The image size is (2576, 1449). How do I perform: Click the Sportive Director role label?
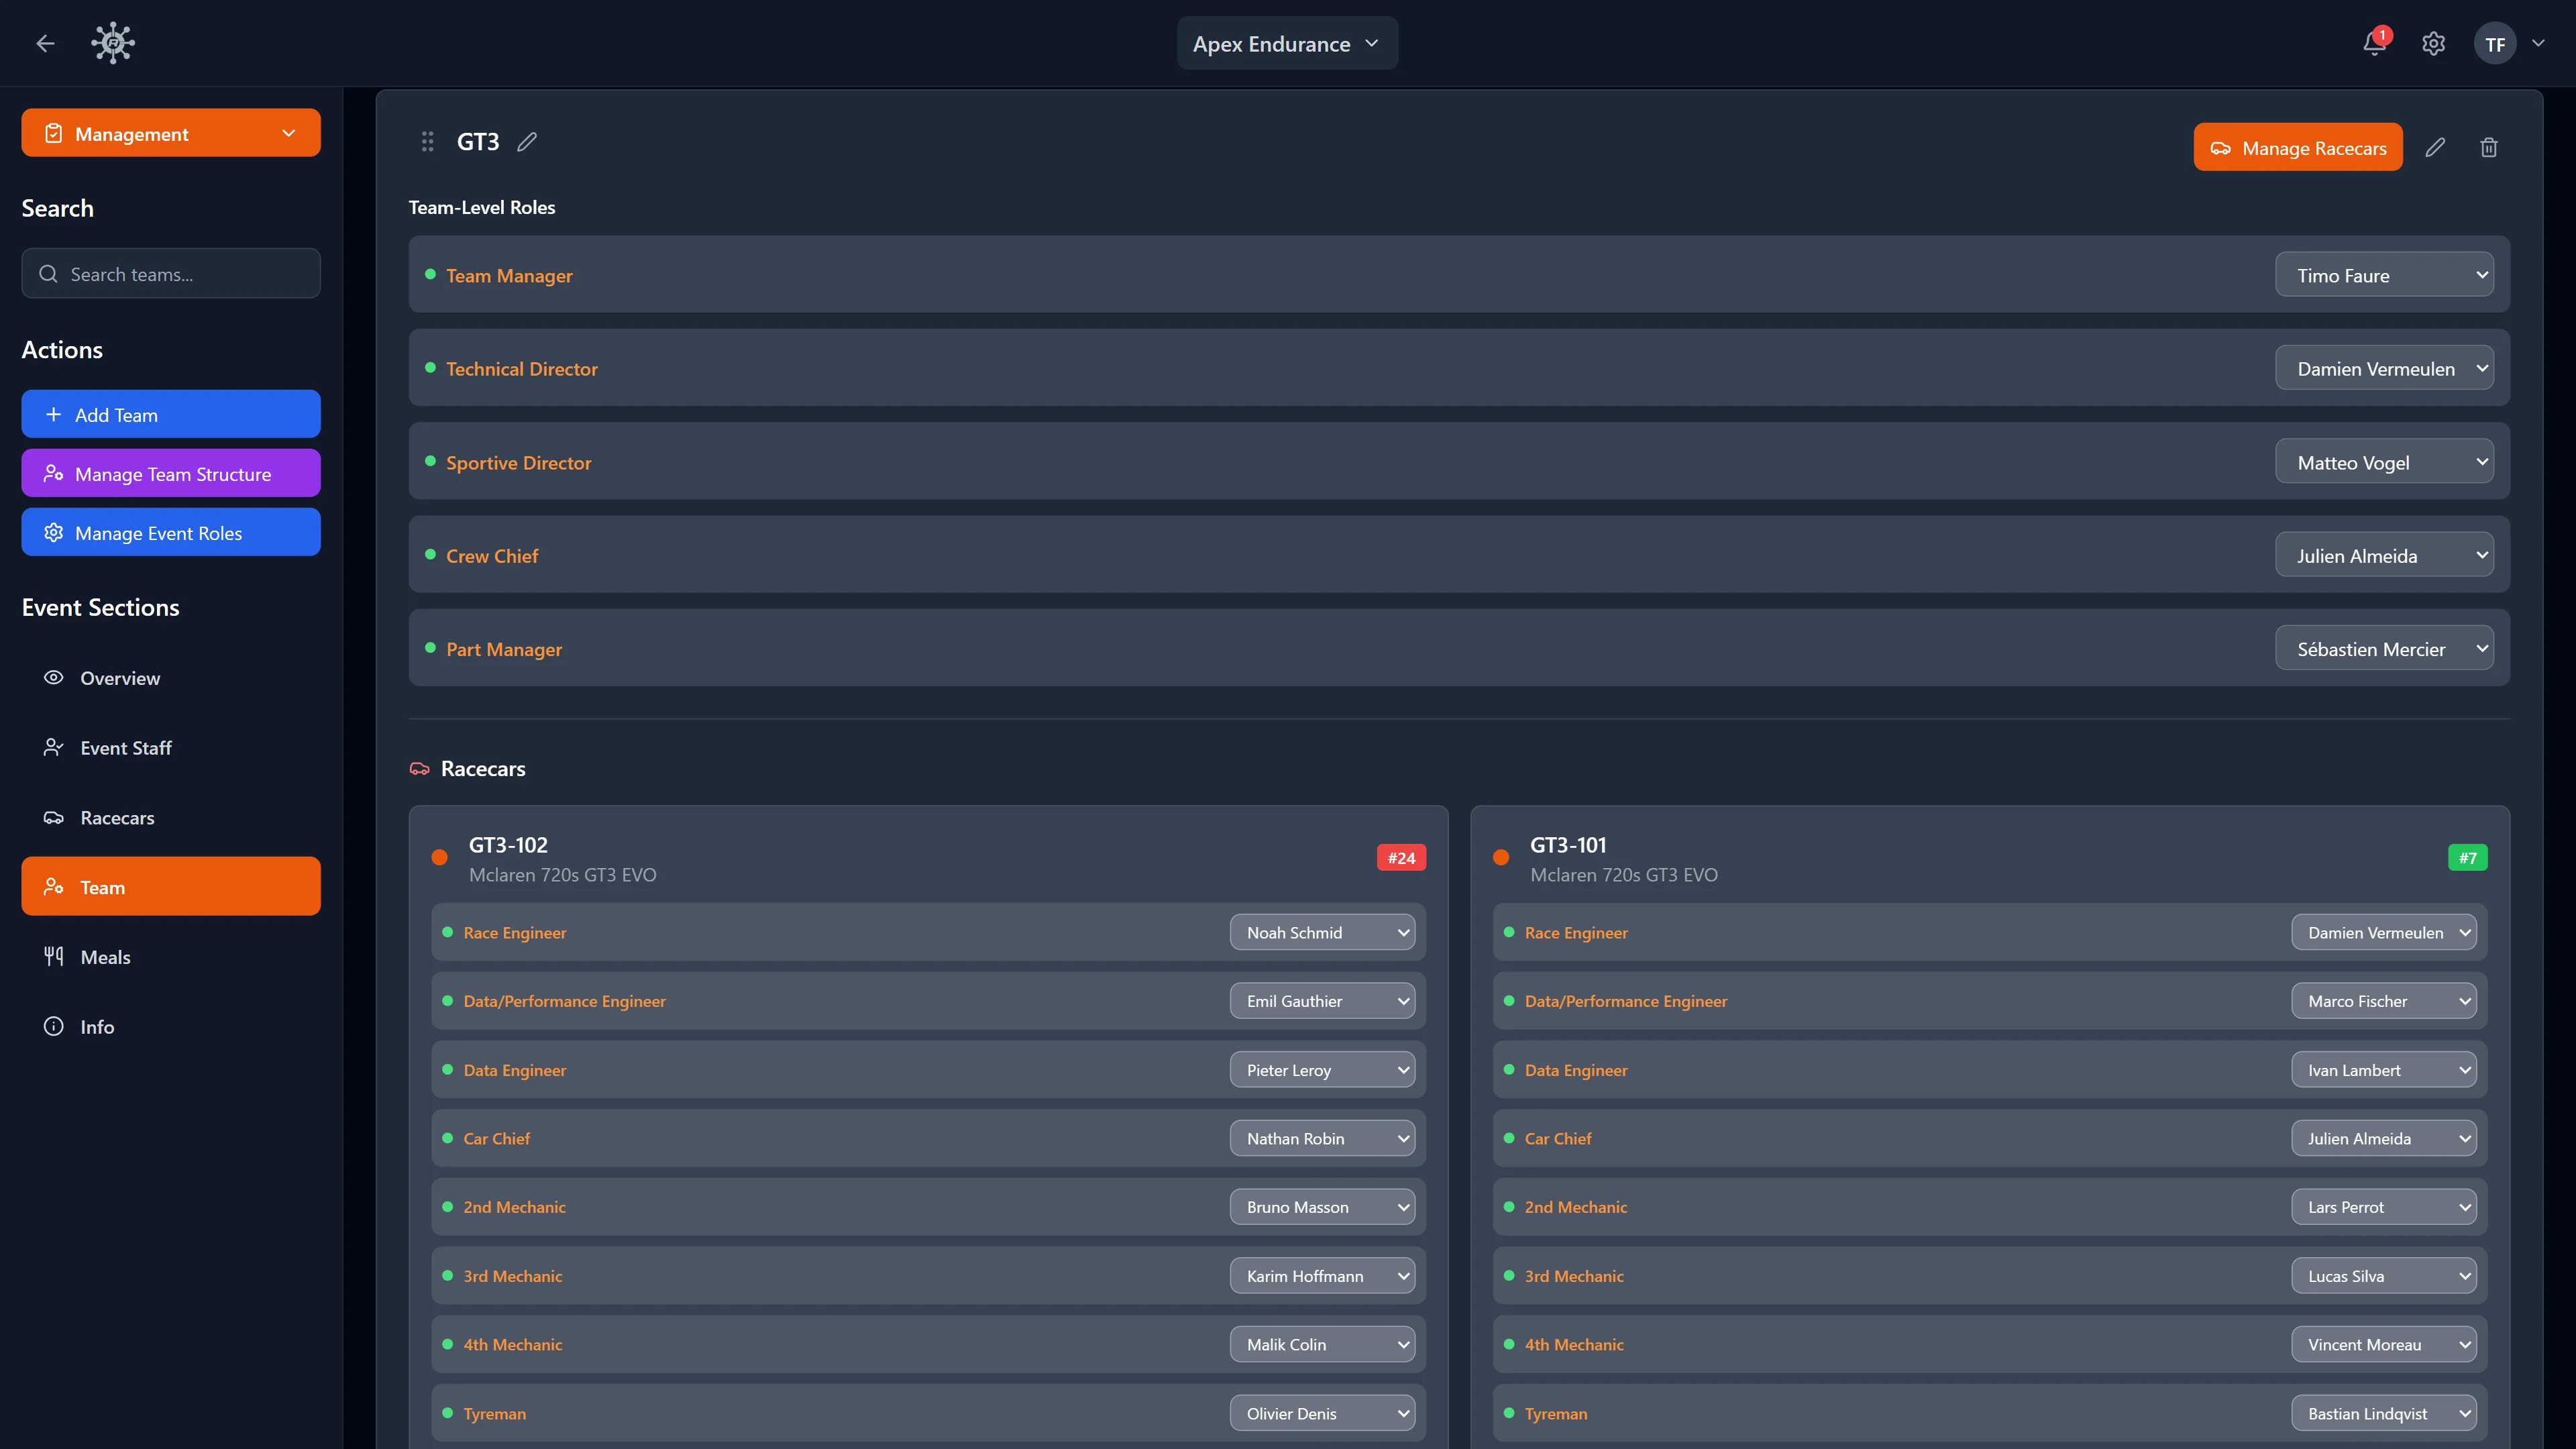518,462
